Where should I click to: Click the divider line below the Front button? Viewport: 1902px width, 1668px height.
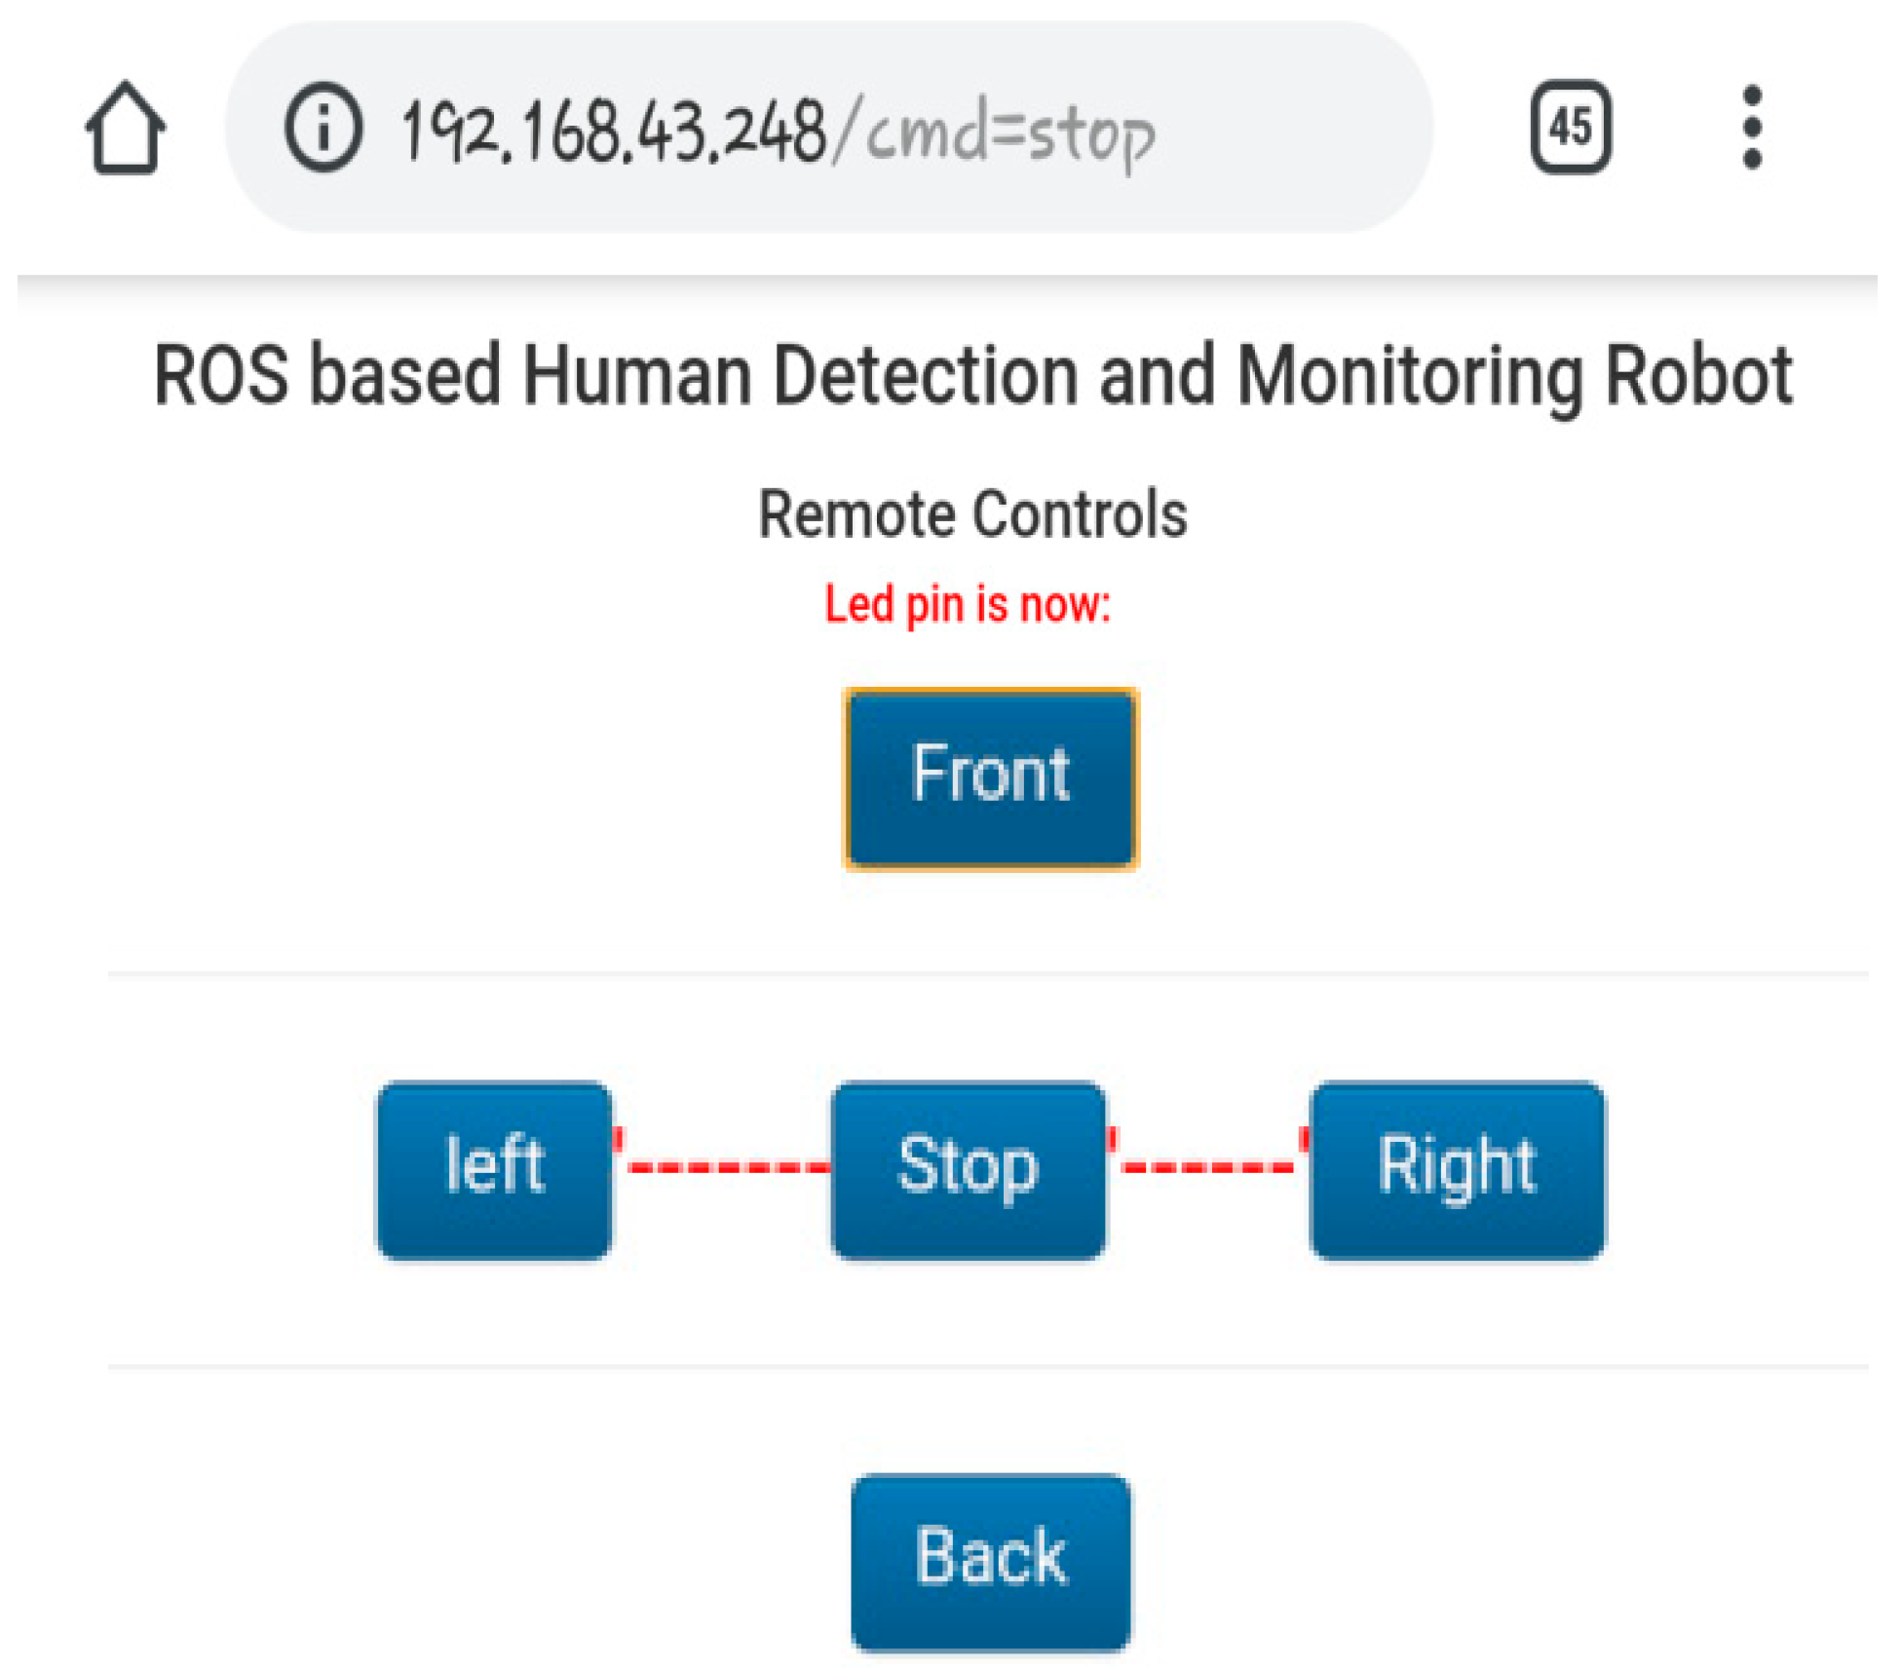pos(986,972)
